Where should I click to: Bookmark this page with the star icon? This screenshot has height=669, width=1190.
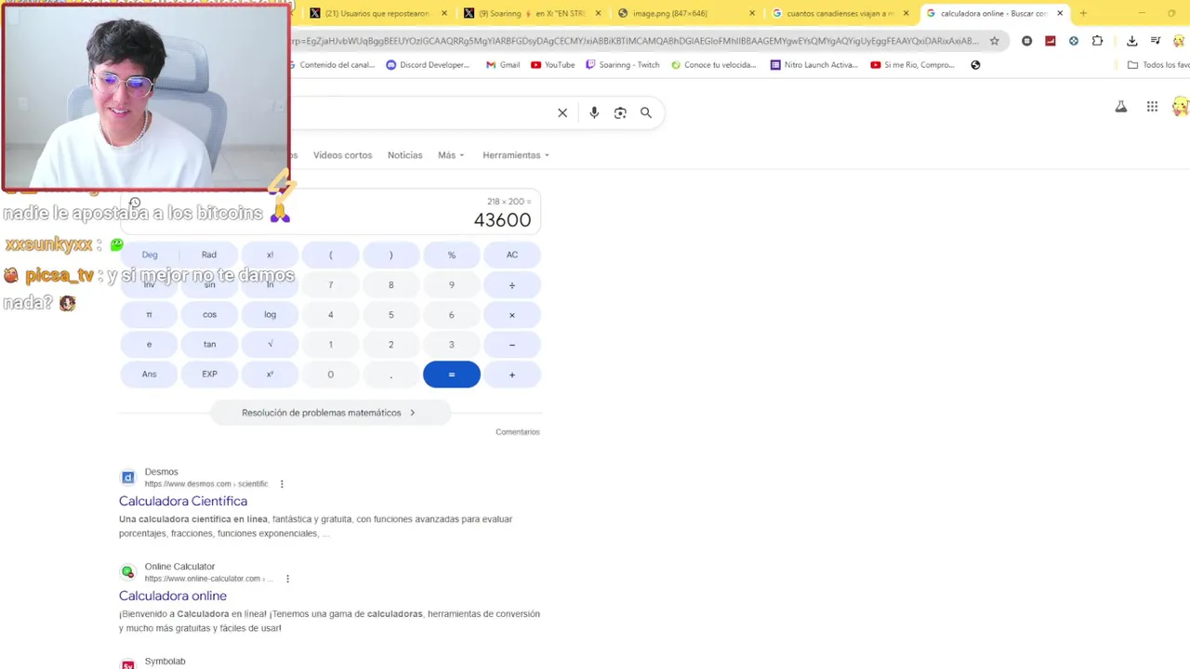[994, 41]
